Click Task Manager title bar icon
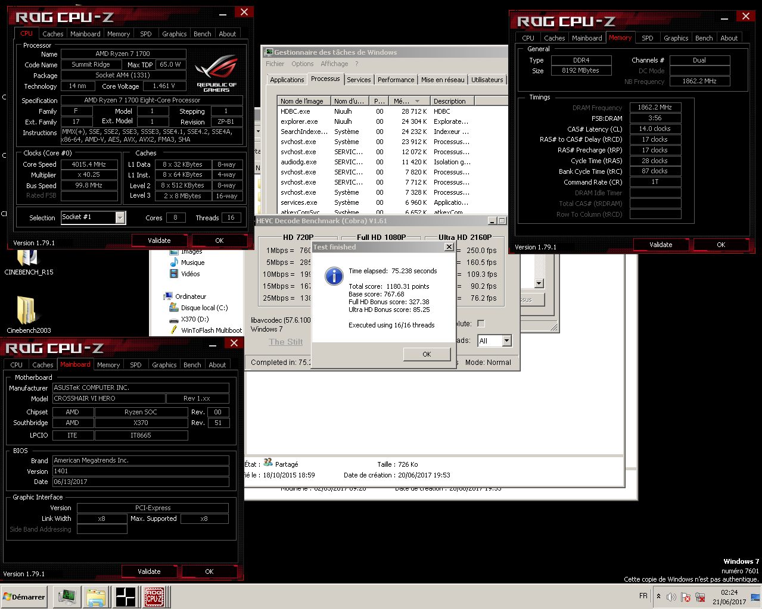Screen dimensions: 762x609 pos(269,52)
